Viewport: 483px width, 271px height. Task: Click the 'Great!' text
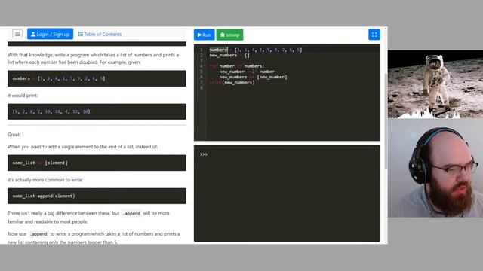pos(14,135)
